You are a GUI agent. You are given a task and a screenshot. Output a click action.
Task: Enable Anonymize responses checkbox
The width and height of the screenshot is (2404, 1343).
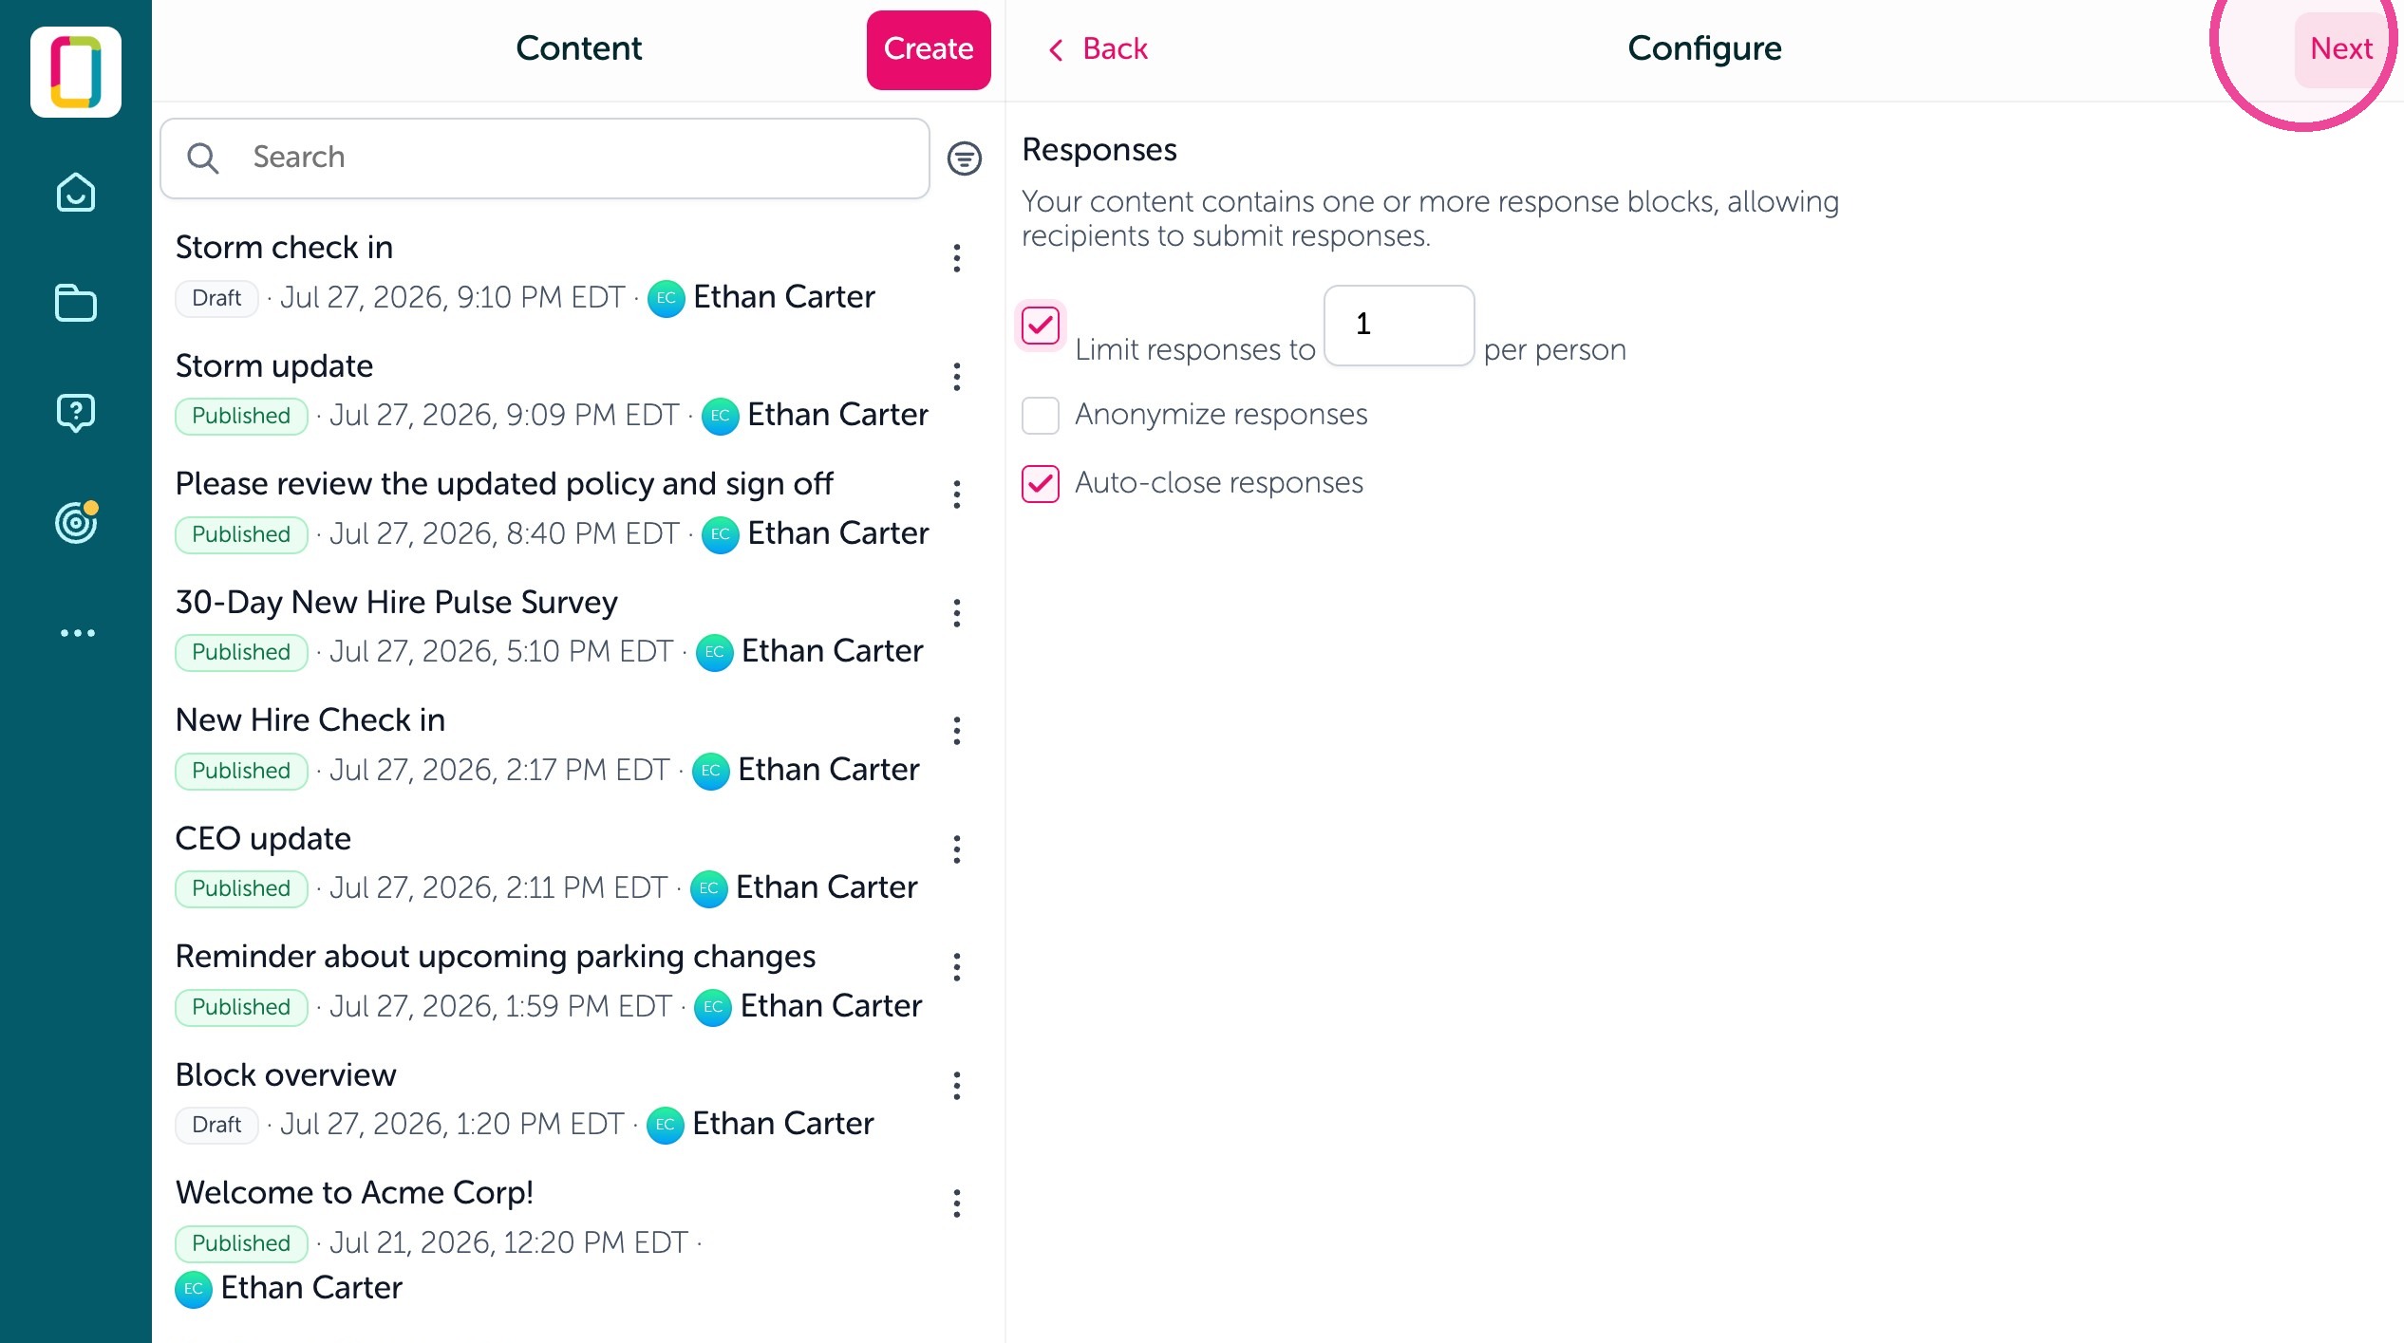[1041, 415]
